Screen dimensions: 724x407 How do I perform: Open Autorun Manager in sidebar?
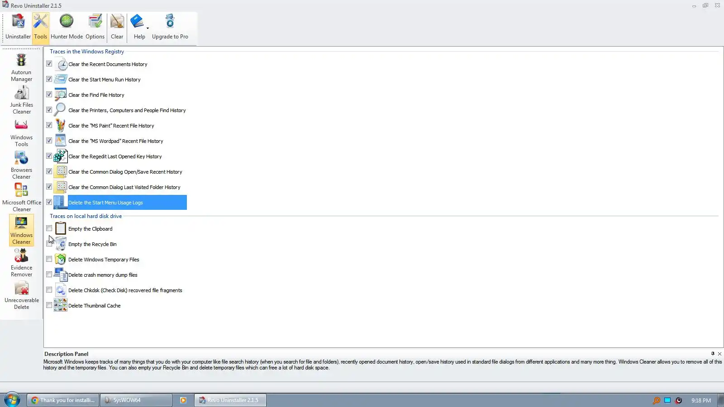click(x=21, y=68)
